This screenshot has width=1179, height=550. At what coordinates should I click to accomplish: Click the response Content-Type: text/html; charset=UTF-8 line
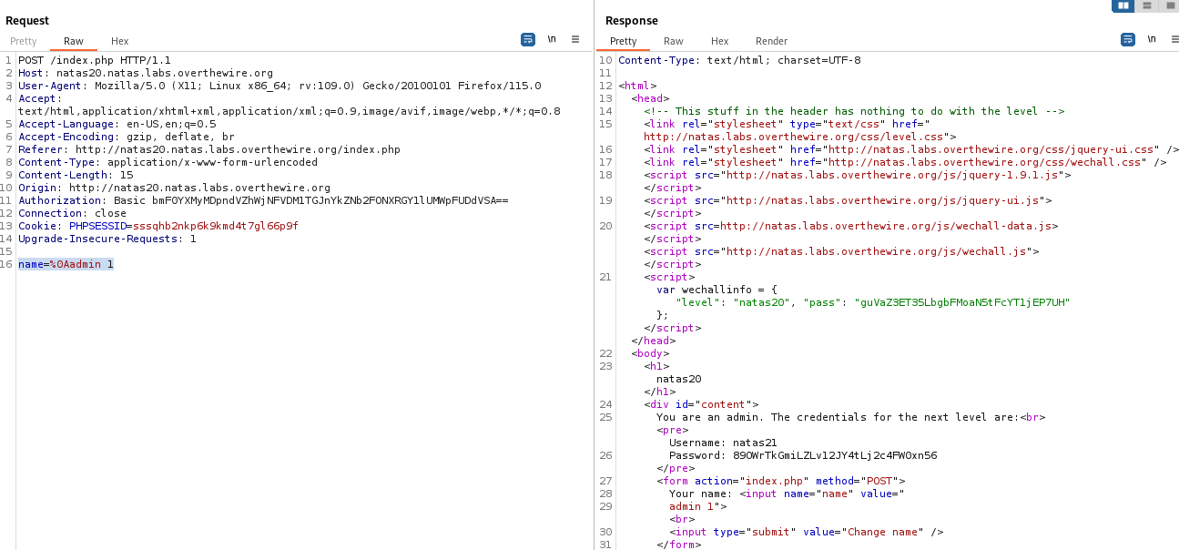(x=739, y=60)
